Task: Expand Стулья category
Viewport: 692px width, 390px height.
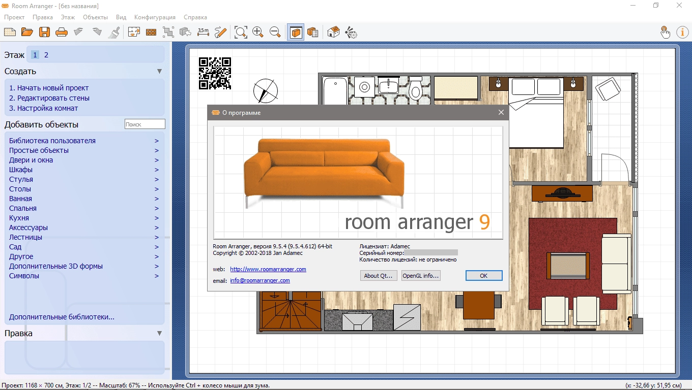Action: (84, 179)
